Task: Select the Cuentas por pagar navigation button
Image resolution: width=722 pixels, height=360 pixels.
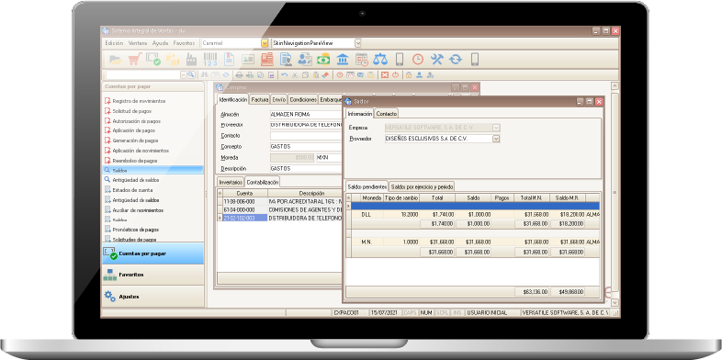Action: [152, 253]
